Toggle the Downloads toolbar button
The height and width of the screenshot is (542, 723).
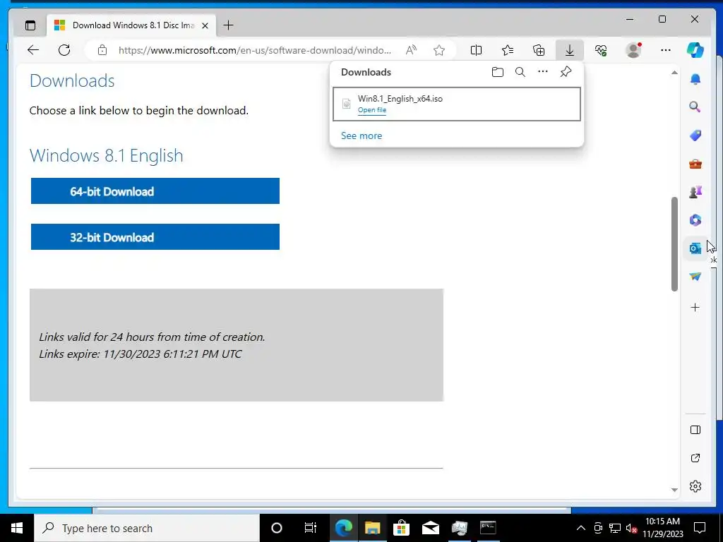tap(570, 50)
